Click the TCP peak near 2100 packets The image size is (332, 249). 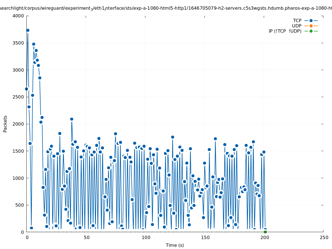click(72, 119)
